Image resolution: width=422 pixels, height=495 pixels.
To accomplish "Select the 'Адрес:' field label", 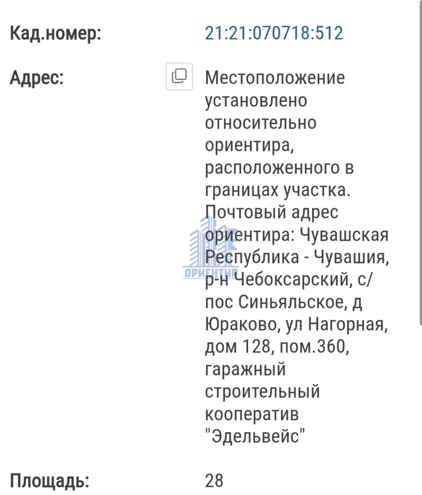I will [37, 77].
